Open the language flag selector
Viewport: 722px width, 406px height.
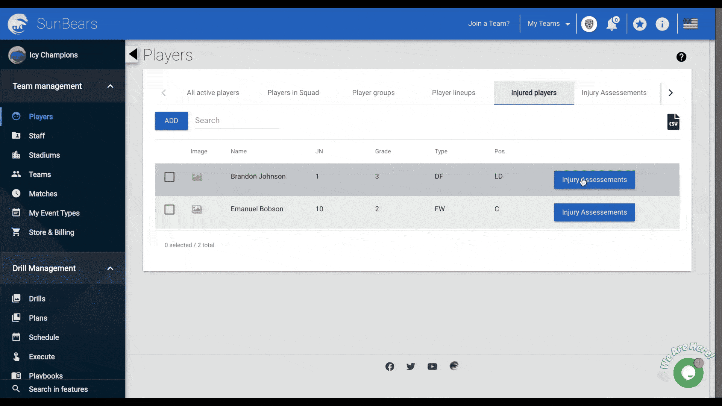pyautogui.click(x=690, y=24)
